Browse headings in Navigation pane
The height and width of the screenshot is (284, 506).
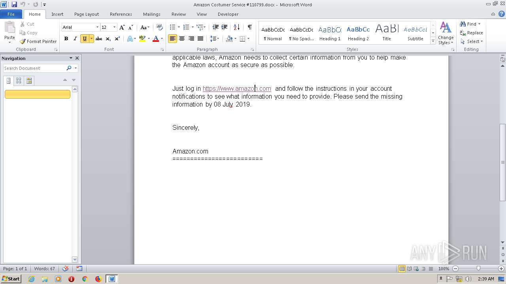pyautogui.click(x=9, y=81)
